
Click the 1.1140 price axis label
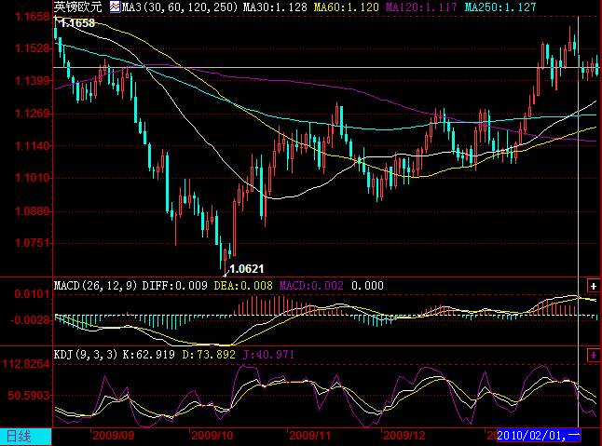point(33,146)
